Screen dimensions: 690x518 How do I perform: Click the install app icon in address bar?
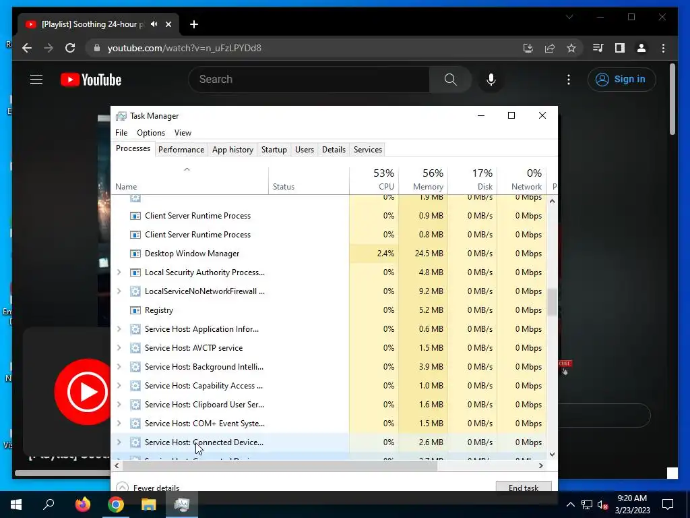click(x=528, y=48)
